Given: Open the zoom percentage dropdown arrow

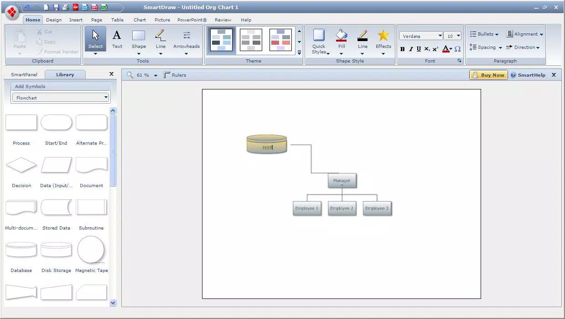Looking at the screenshot, I should 156,75.
